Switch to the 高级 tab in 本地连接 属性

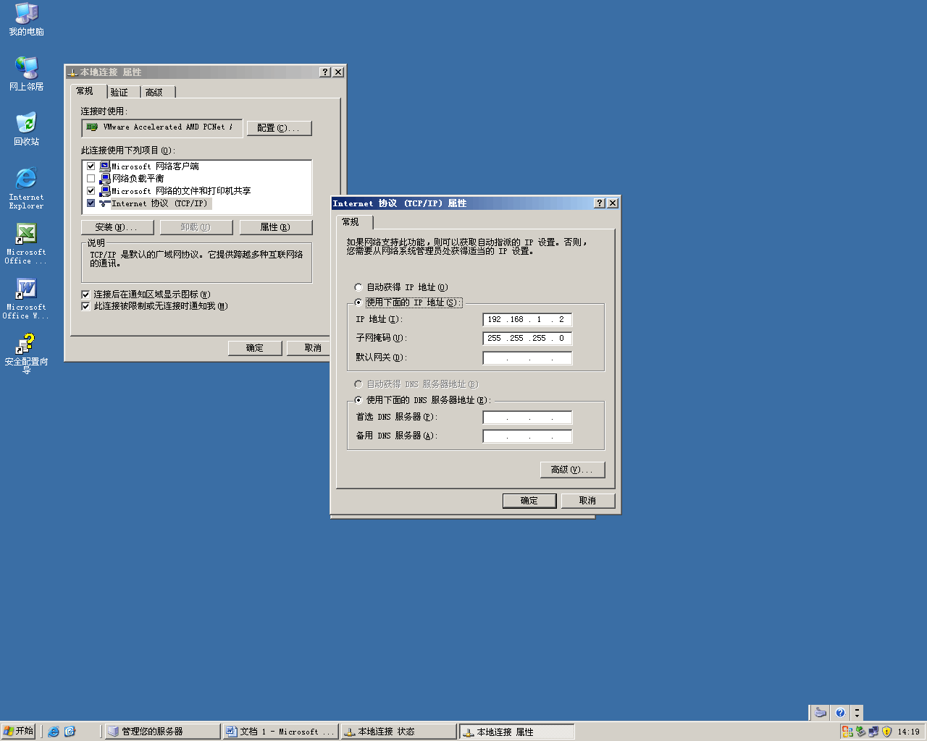pos(156,92)
